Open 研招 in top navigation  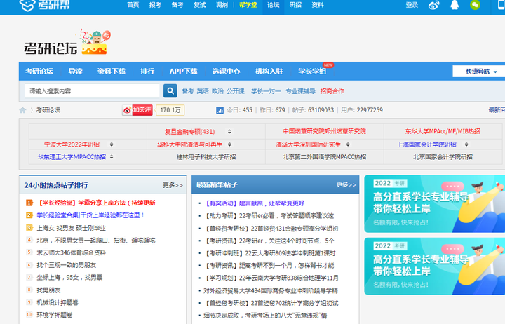pos(295,5)
